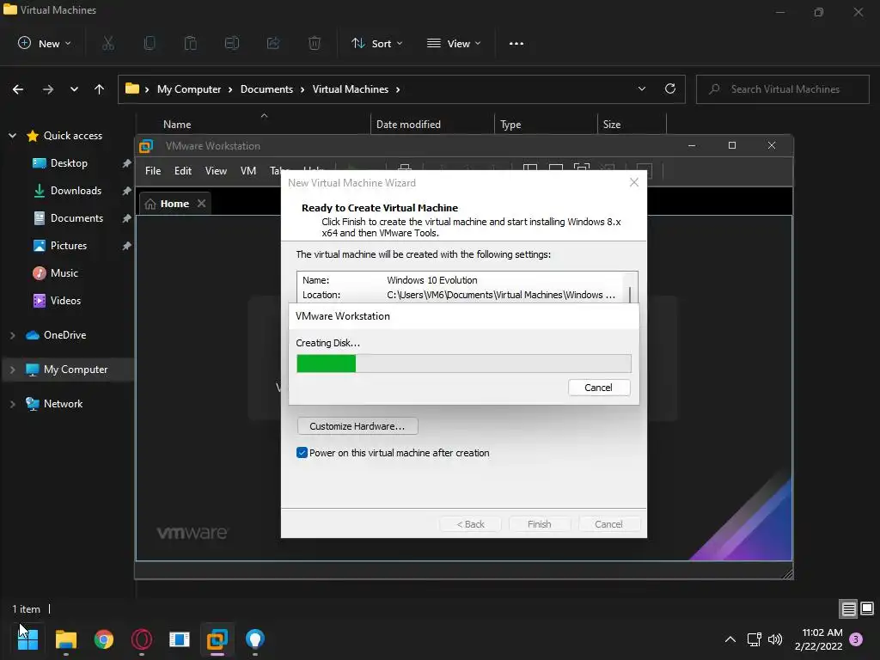
Task: Switch to VMware Workstation taskbar icon
Action: coord(217,639)
